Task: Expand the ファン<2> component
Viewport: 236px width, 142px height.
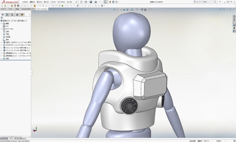Action: coord(1,51)
